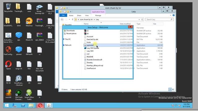198x111 pixels.
Task: Switch to Java setup taskbar button
Action: point(49,105)
